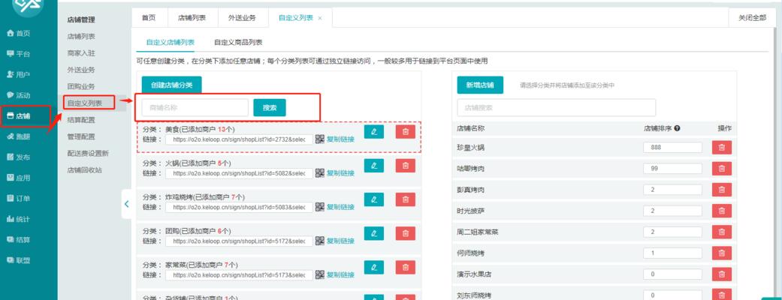Open 活动 in the left sidebar
The width and height of the screenshot is (782, 300).
click(x=19, y=95)
